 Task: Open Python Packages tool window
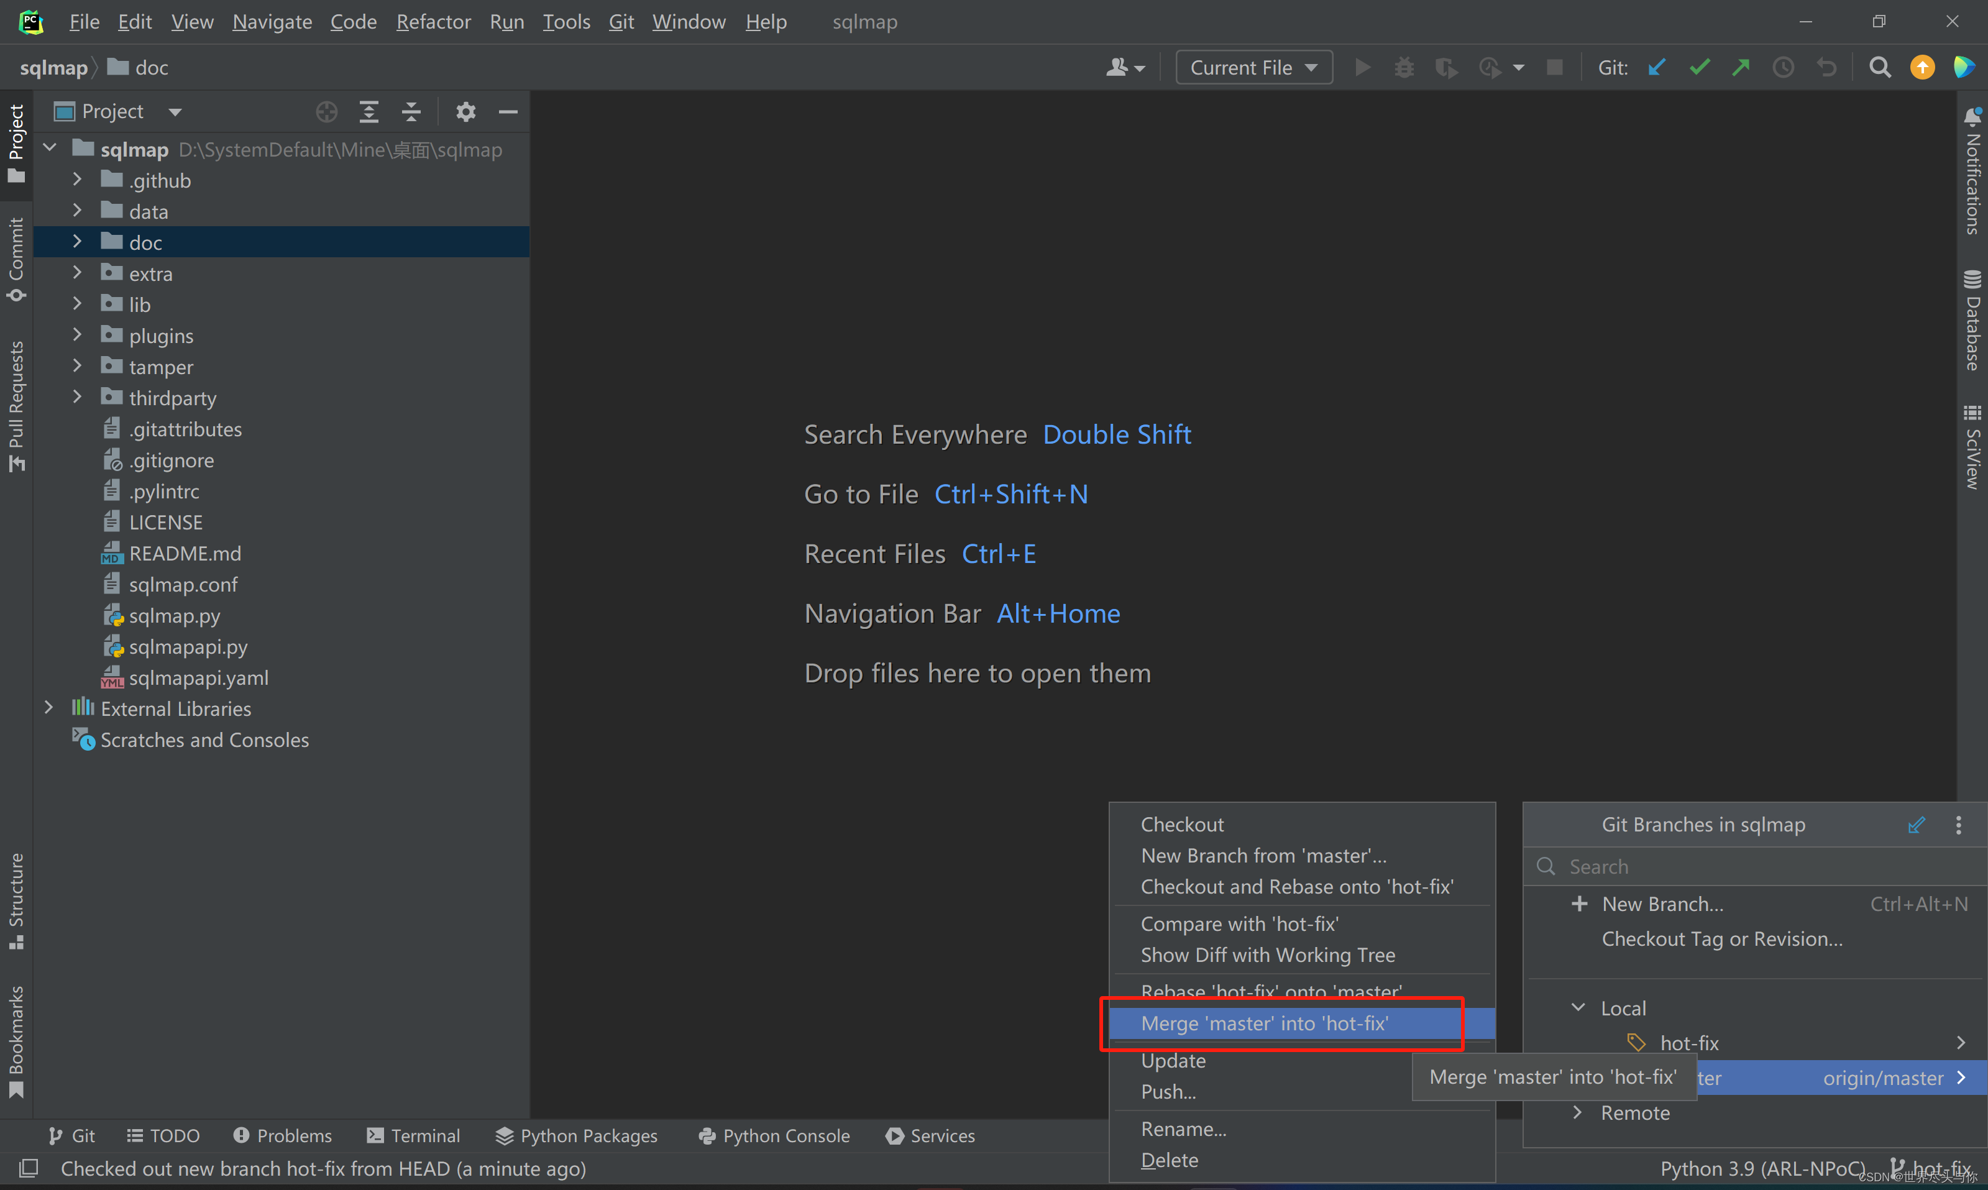[576, 1135]
